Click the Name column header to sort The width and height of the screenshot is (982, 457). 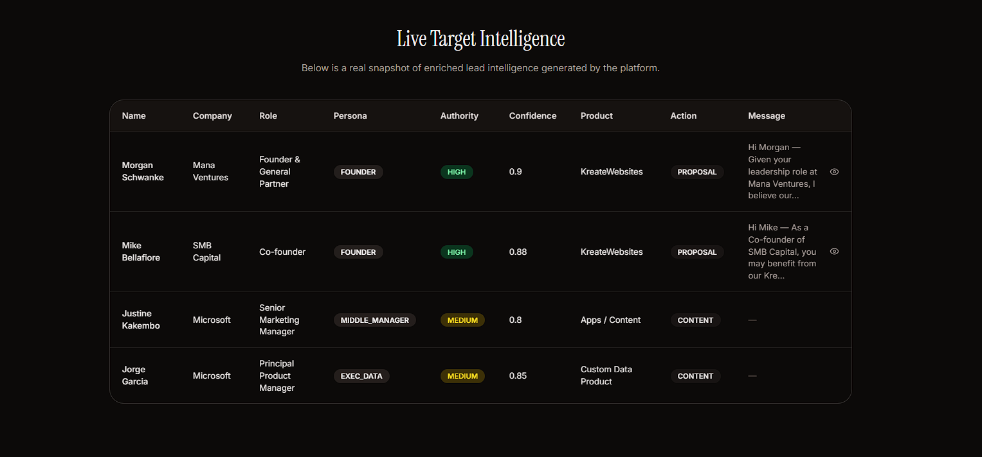pos(134,116)
